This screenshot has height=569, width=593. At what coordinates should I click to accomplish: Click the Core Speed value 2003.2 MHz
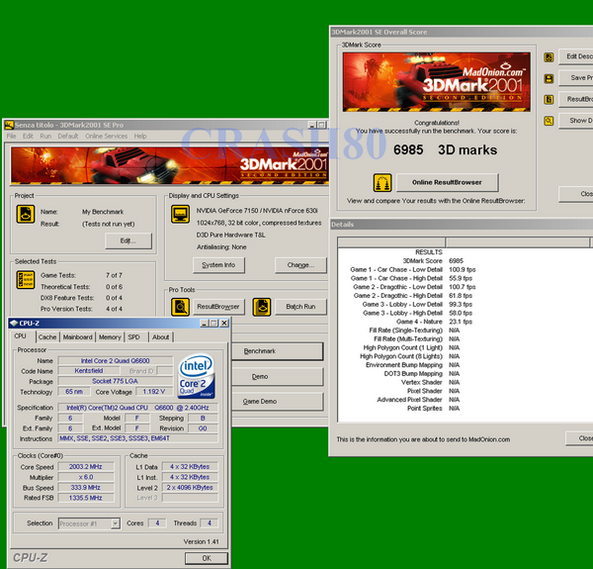85,467
